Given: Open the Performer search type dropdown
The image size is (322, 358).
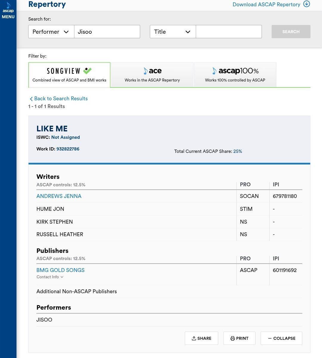Looking at the screenshot, I should coord(51,32).
